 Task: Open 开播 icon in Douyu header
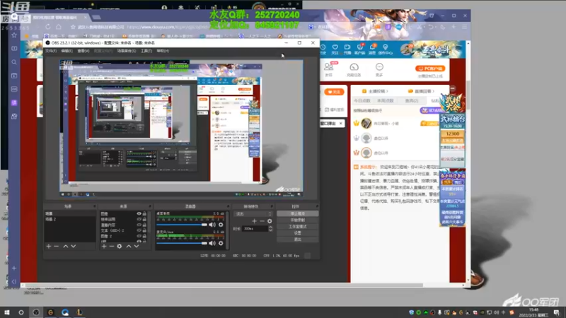click(347, 49)
